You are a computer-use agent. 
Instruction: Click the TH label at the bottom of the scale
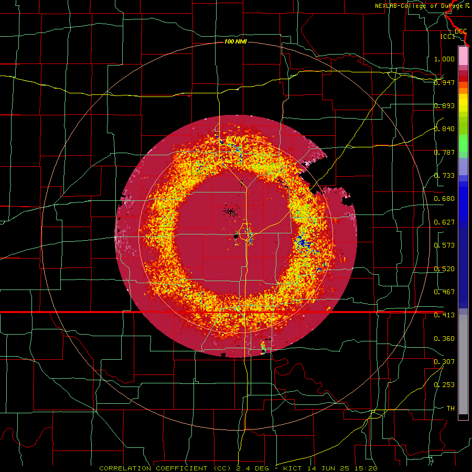pyautogui.click(x=450, y=408)
